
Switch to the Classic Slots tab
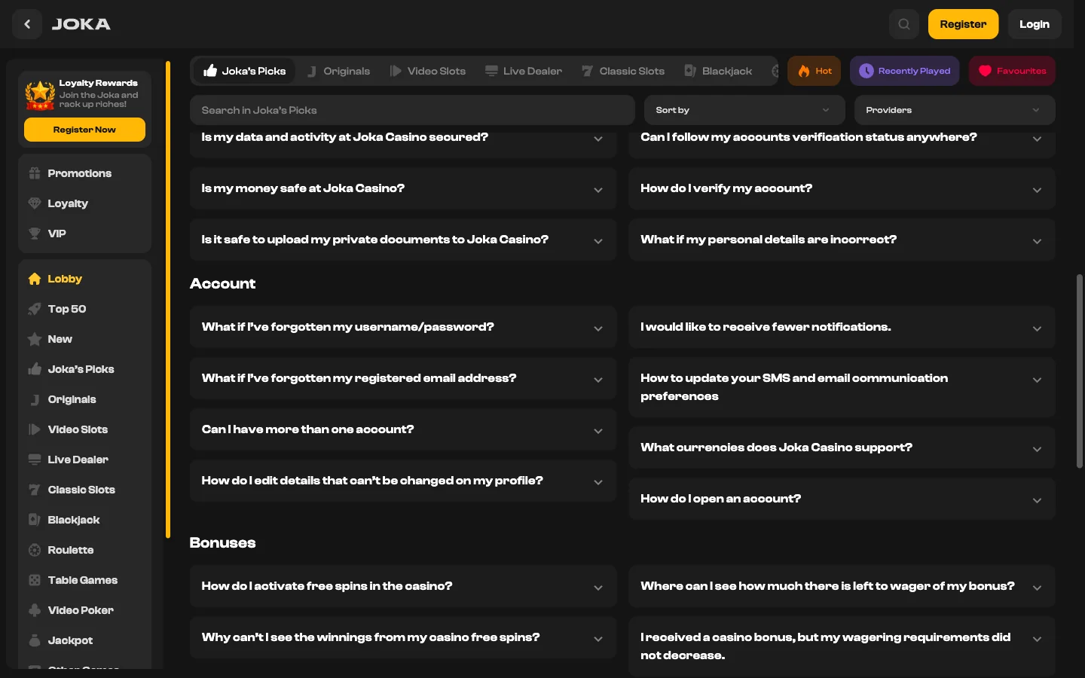click(x=623, y=71)
